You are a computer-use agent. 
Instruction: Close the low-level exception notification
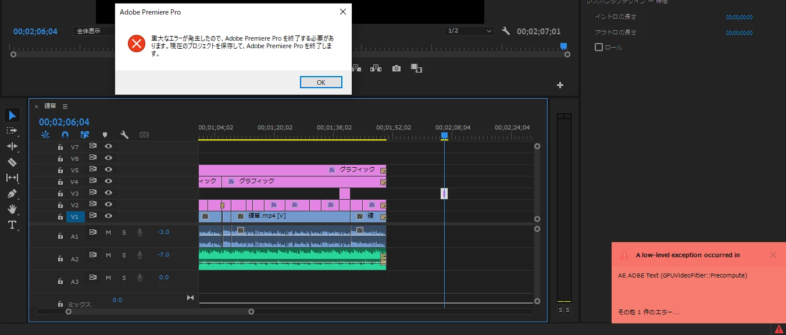773,254
